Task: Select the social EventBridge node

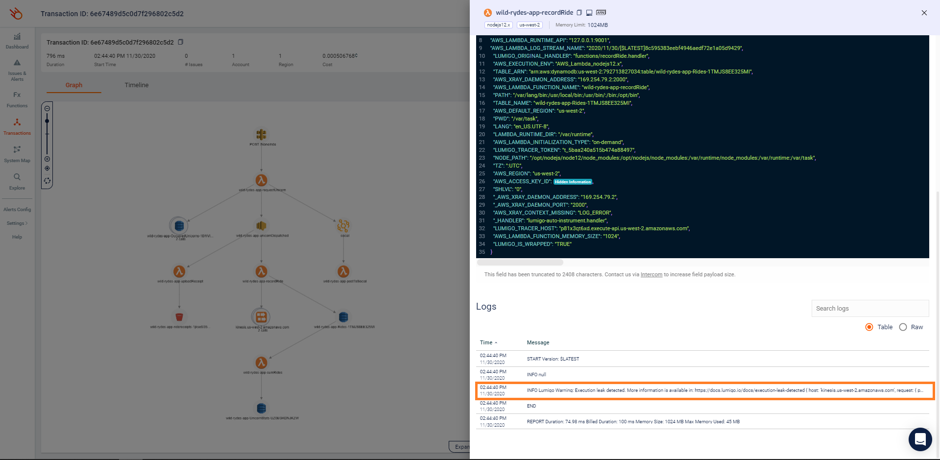Action: pyautogui.click(x=343, y=226)
